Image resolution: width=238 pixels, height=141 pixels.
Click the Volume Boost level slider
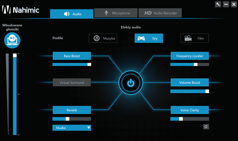point(190,91)
